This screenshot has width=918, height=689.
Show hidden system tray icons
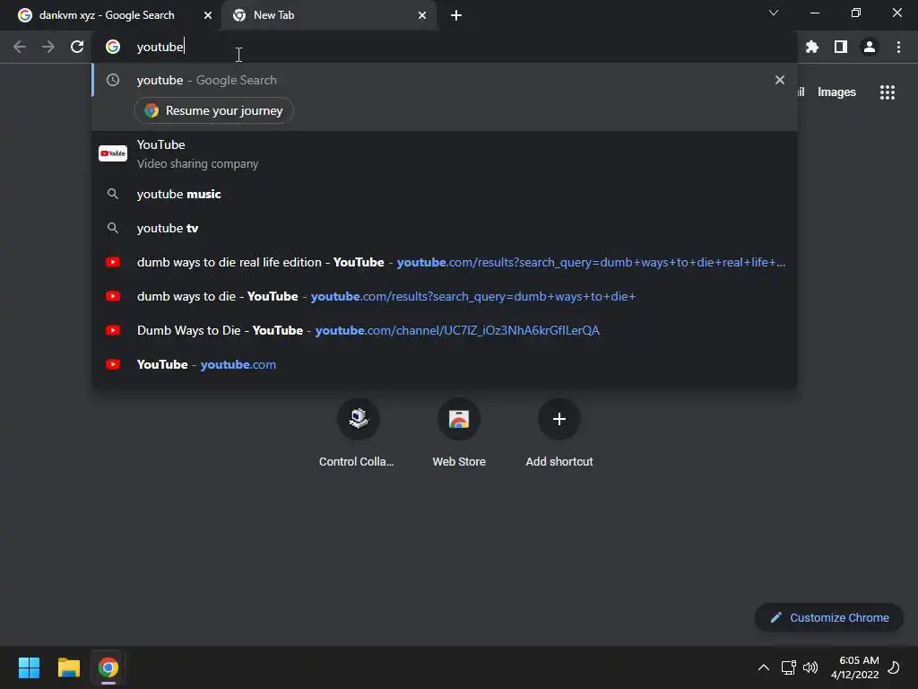(x=764, y=667)
